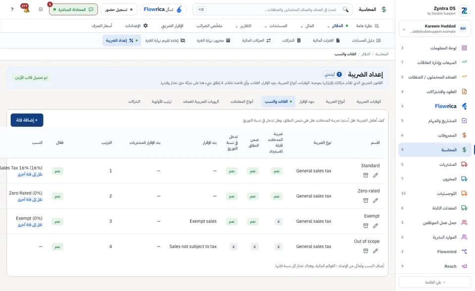Expand the الدفاتر menu dropdown
The width and height of the screenshot is (475, 291).
[338, 26]
